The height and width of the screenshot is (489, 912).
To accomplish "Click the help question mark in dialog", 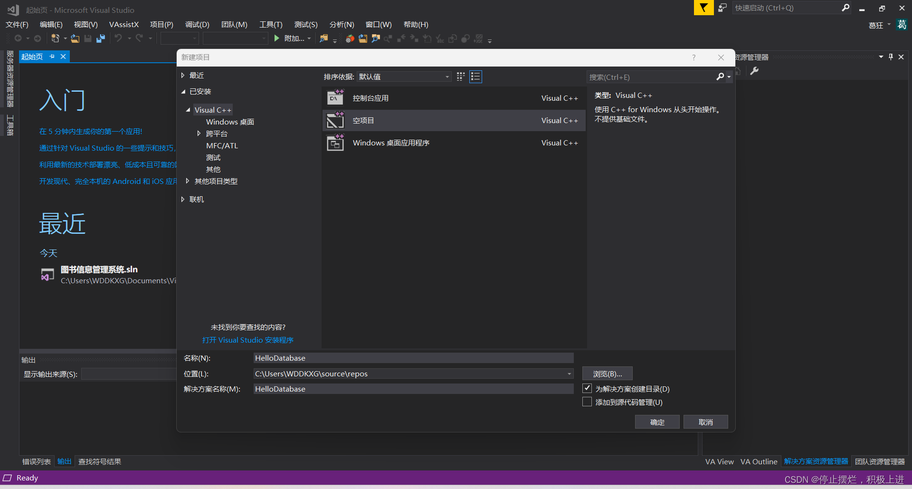I will pyautogui.click(x=694, y=58).
